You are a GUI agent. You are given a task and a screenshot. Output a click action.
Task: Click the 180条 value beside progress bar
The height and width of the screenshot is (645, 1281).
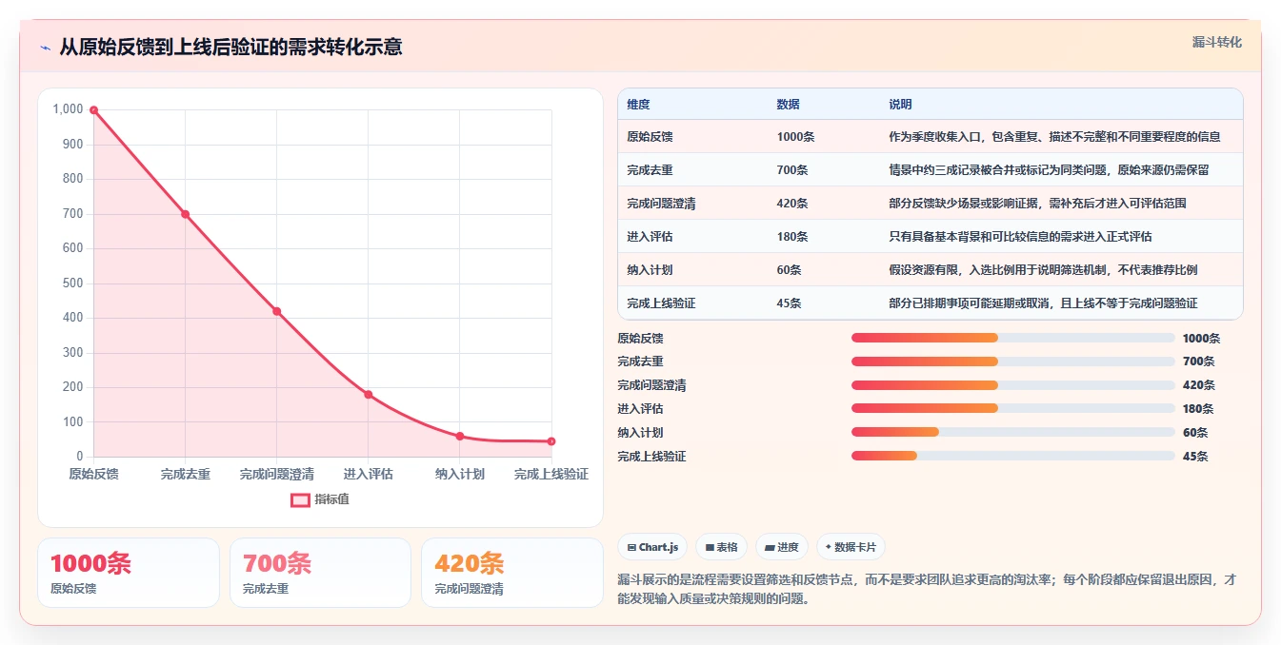pyautogui.click(x=1198, y=409)
